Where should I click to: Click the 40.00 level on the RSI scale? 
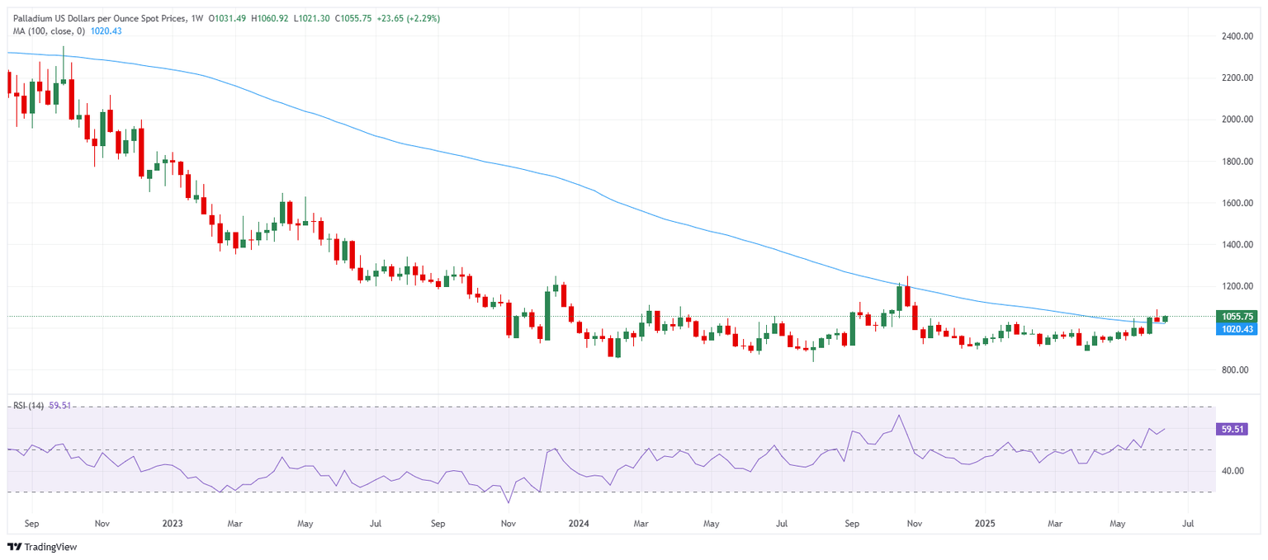point(1233,470)
